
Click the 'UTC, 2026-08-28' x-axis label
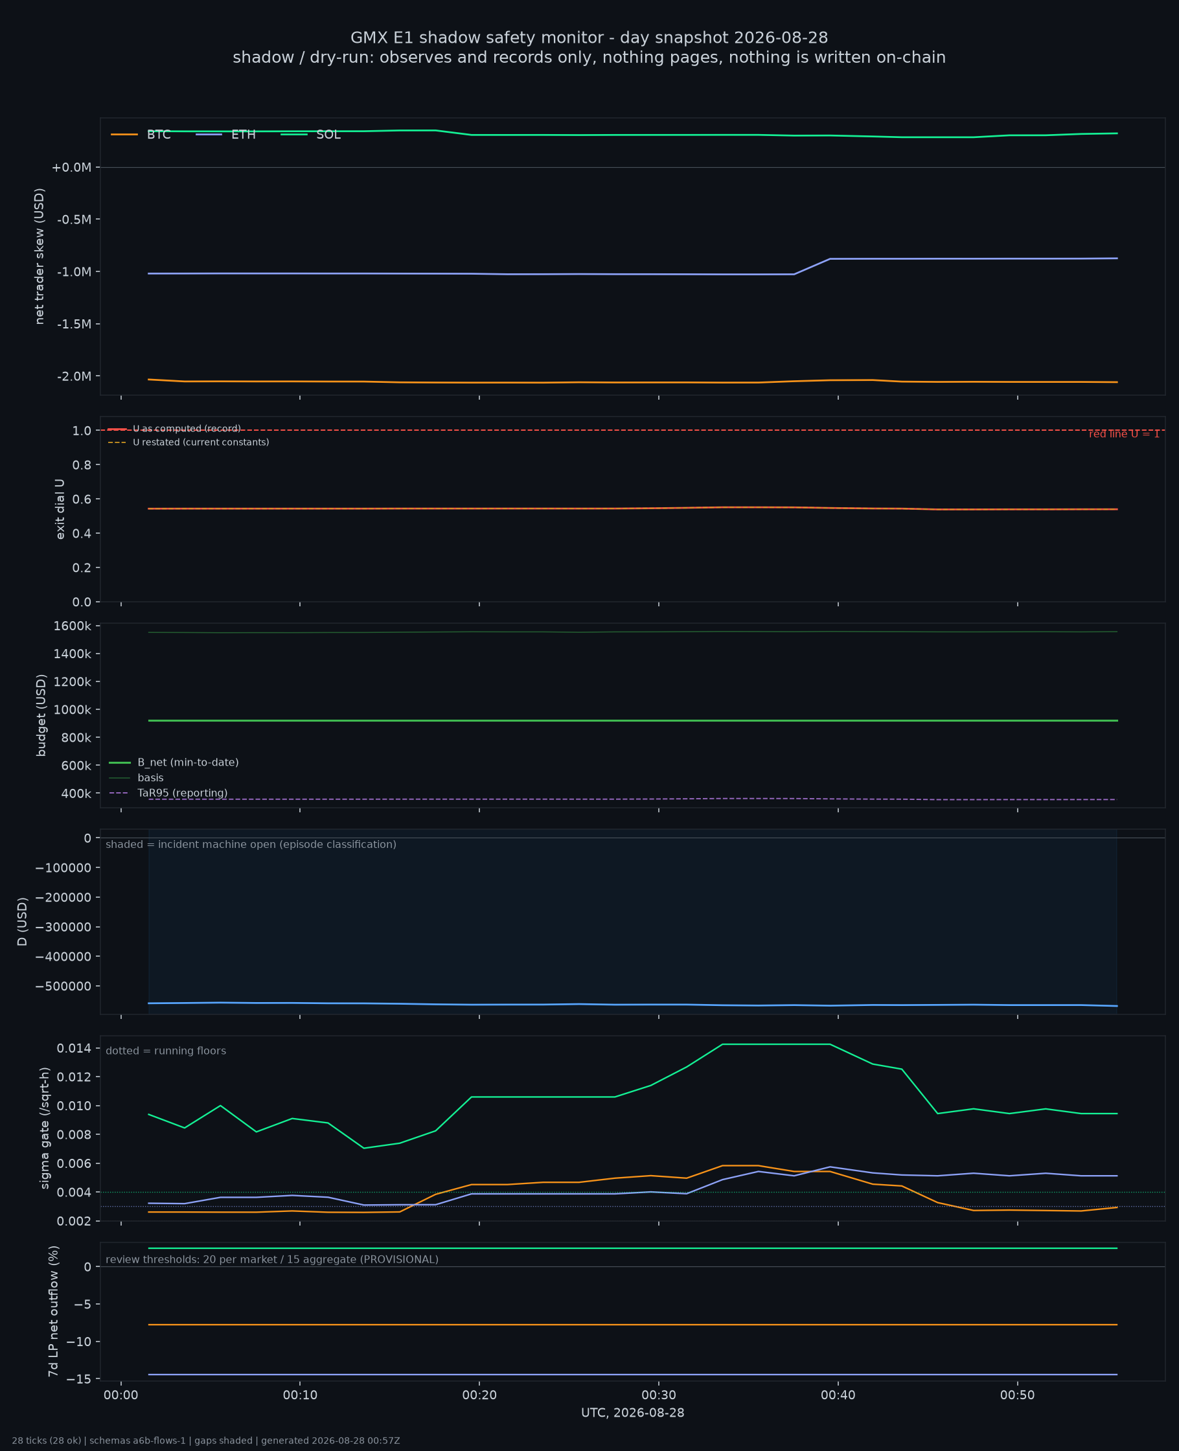(632, 1413)
